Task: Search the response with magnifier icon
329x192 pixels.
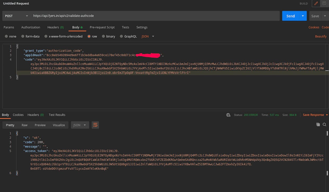Action: pyautogui.click(x=324, y=124)
